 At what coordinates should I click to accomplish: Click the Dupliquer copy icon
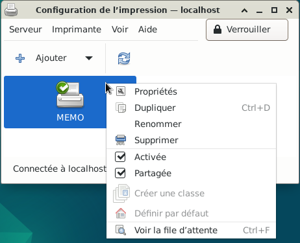point(121,108)
